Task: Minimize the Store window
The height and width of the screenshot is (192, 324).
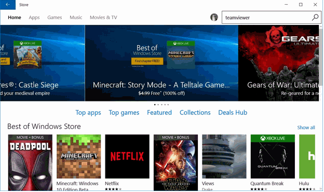Action: coord(286,5)
